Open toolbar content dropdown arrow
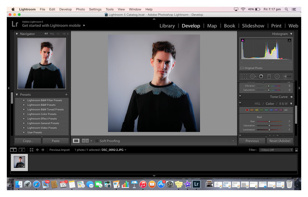 (233, 141)
